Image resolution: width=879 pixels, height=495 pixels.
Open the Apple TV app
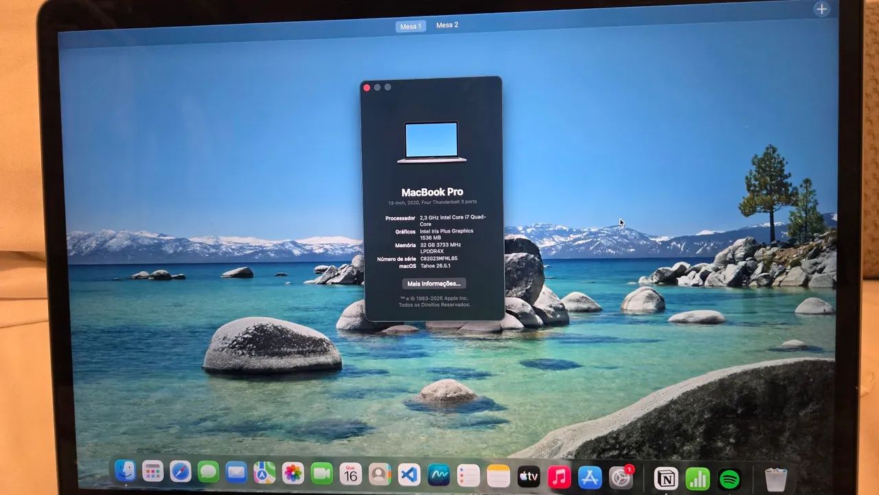tap(528, 476)
